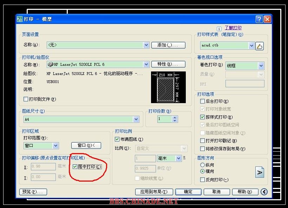Click the X offset field showing 8.98

43,166
